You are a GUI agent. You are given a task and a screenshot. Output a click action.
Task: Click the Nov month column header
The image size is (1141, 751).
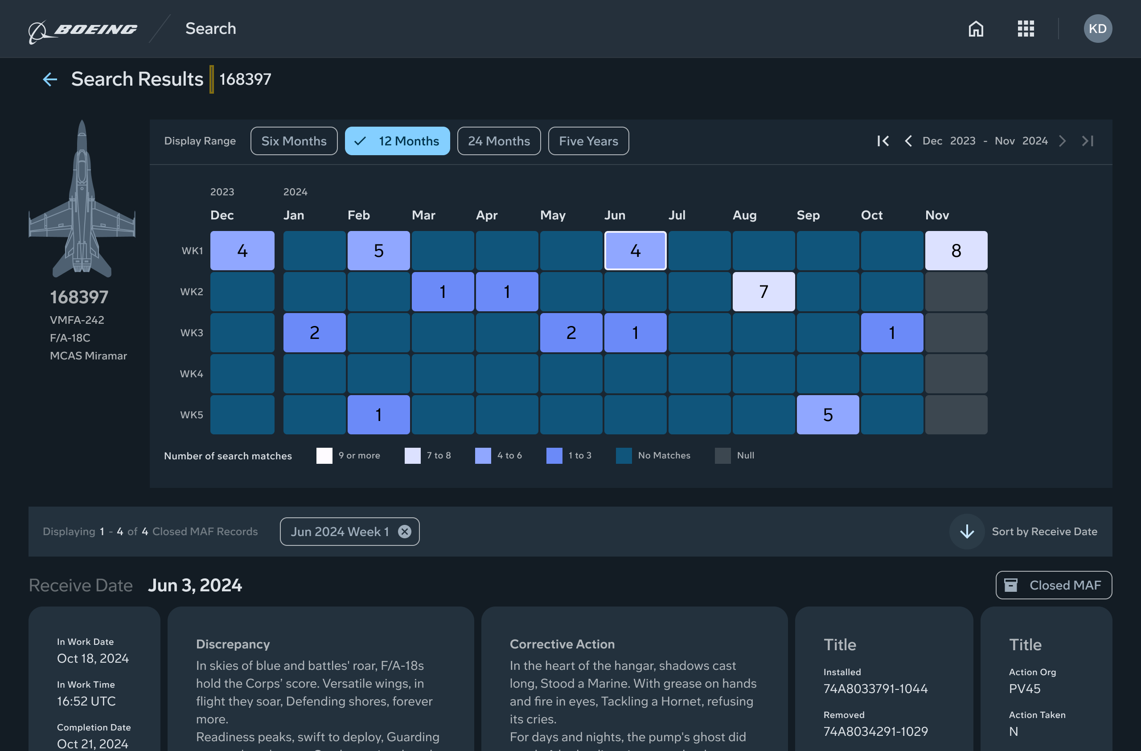click(x=937, y=215)
